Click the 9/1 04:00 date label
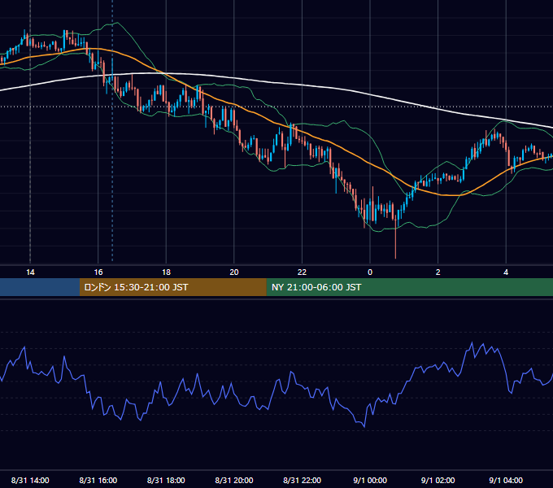This screenshot has width=553, height=488. point(506,480)
